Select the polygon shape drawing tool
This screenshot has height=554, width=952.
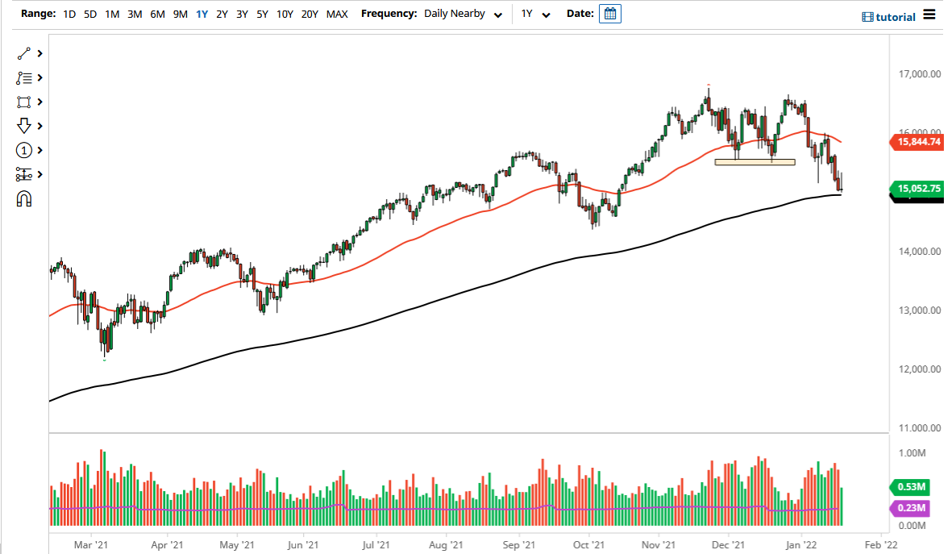24,102
